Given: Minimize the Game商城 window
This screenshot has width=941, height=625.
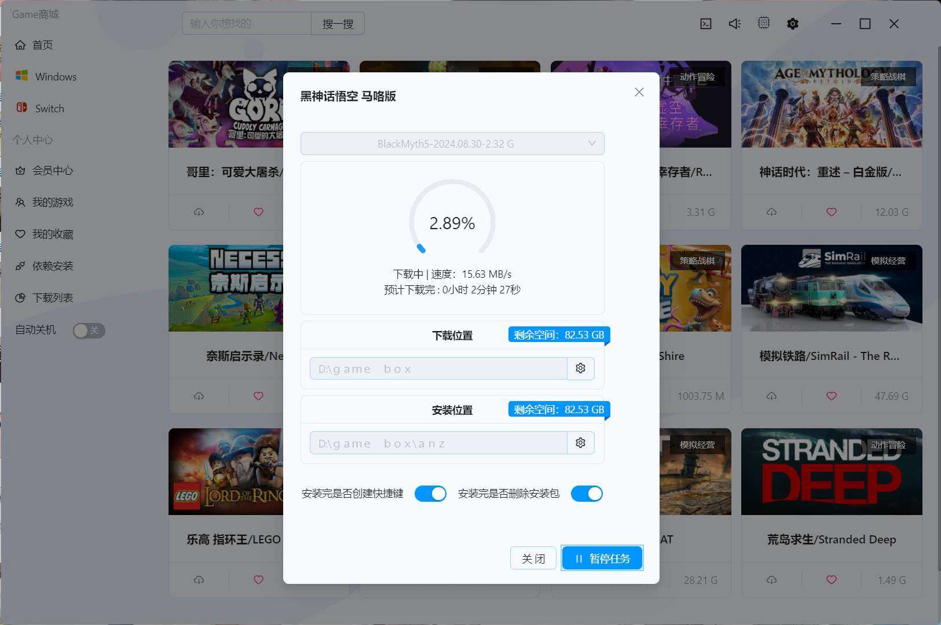Looking at the screenshot, I should [836, 24].
